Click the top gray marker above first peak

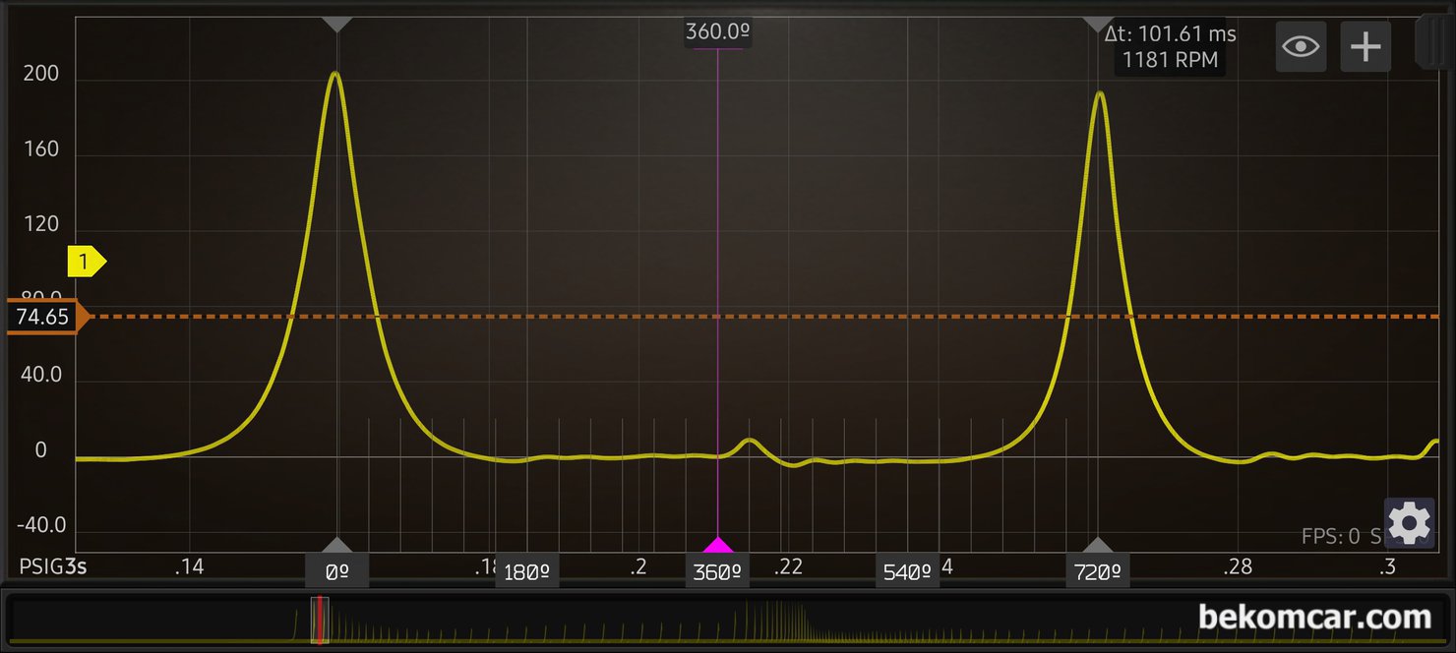337,24
